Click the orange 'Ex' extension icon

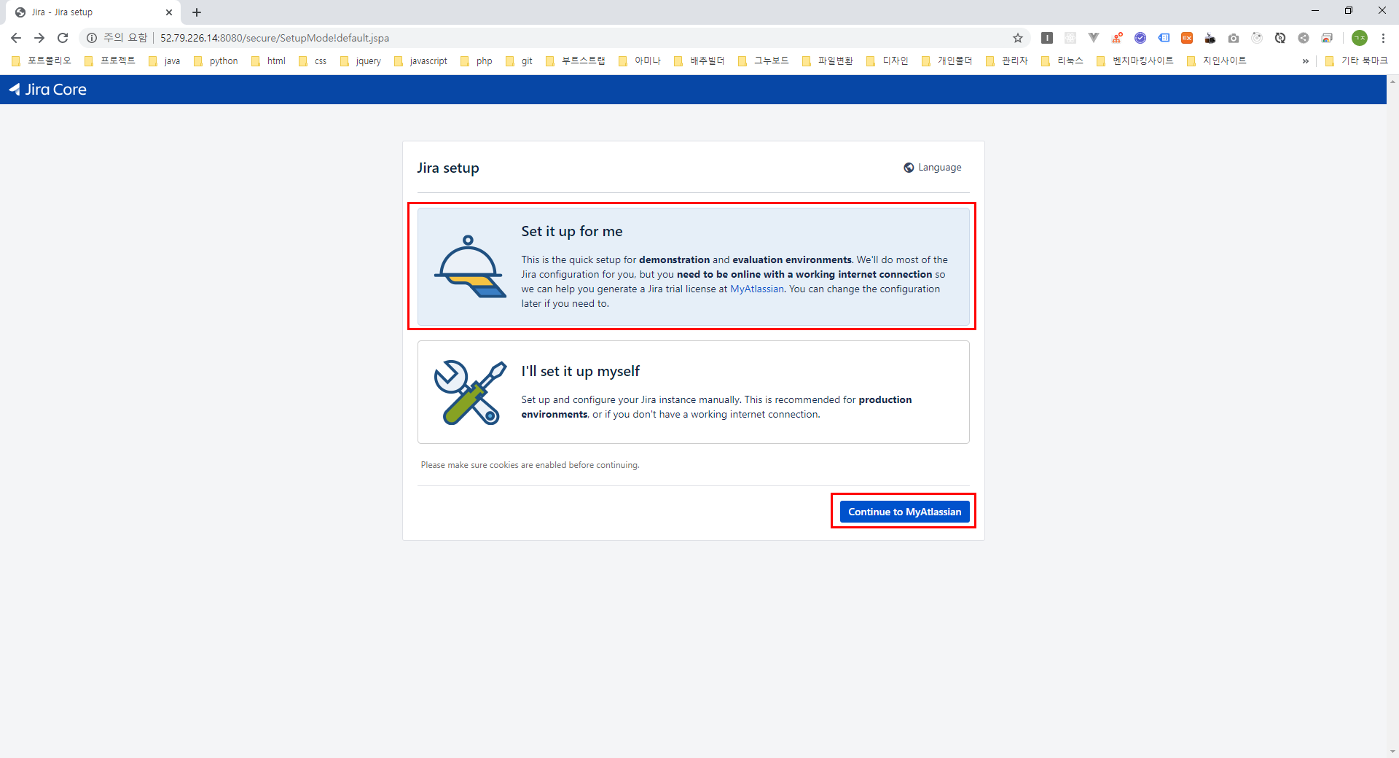pyautogui.click(x=1187, y=38)
